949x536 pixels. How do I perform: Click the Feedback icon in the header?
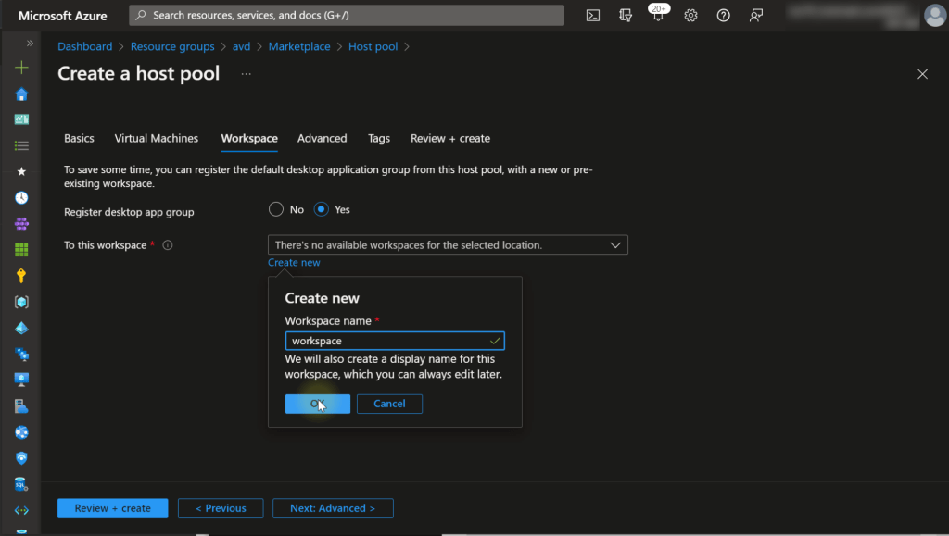coord(756,16)
